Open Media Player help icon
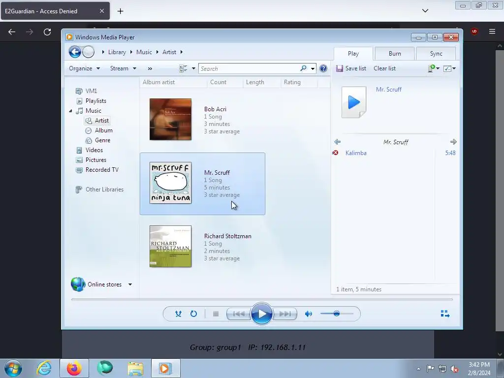This screenshot has width=504, height=378. 323,68
